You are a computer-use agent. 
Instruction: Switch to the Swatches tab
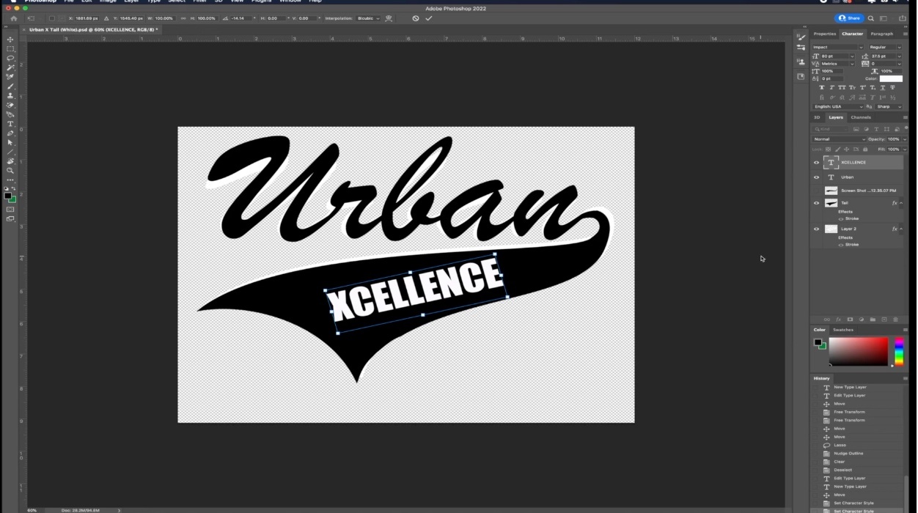tap(843, 330)
